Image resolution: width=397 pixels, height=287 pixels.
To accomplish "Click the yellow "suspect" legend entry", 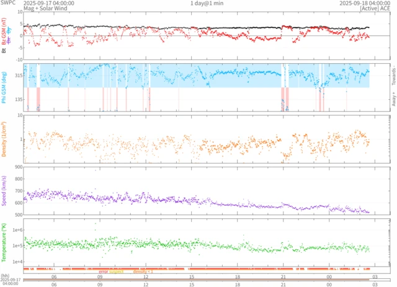I will click(x=117, y=272).
